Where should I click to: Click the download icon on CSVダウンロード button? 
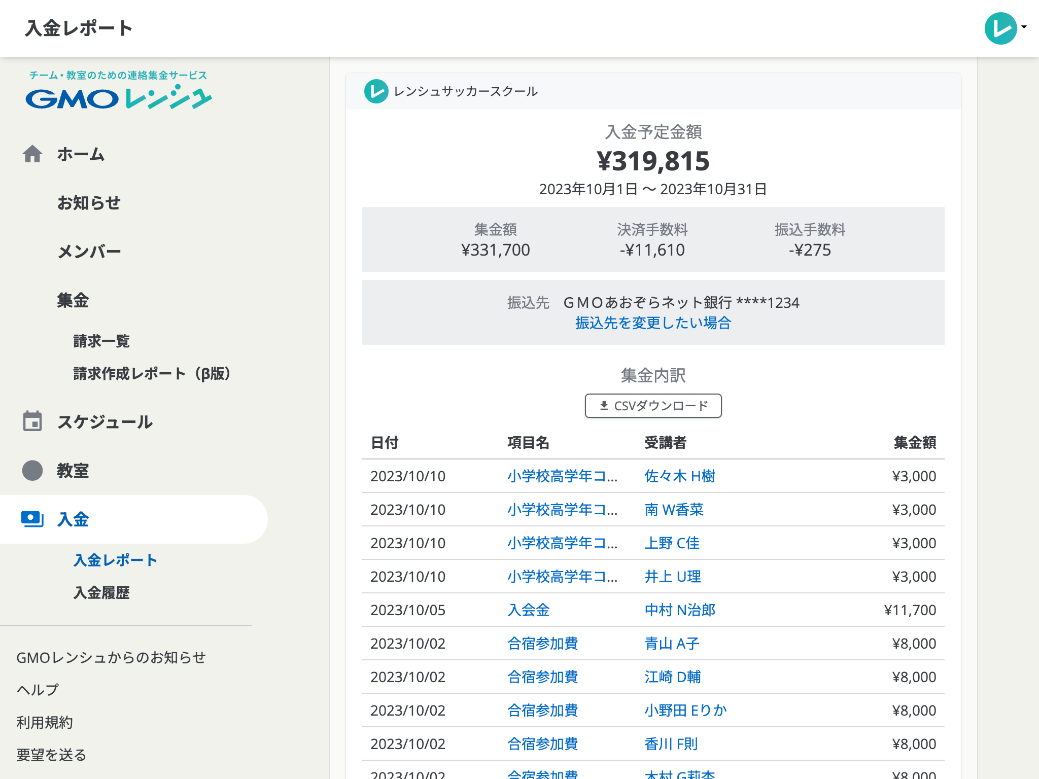(x=604, y=406)
